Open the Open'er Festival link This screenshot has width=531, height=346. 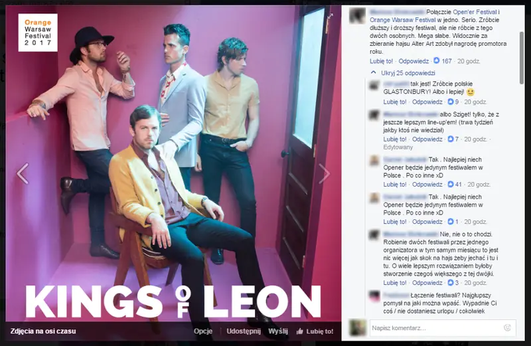[475, 12]
